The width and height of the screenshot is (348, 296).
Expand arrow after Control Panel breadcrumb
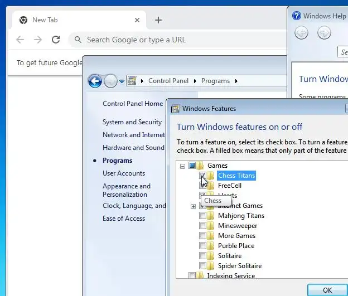pyautogui.click(x=195, y=81)
